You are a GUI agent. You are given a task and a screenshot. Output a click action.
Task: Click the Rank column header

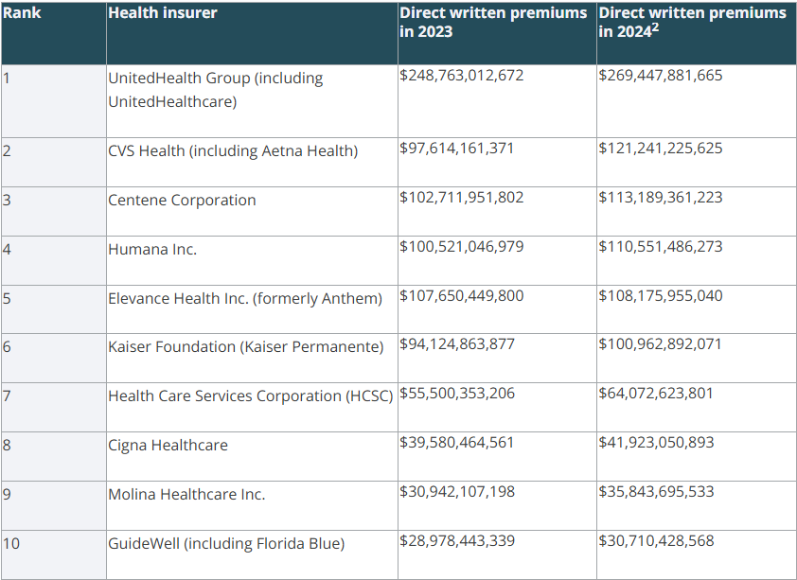click(x=22, y=13)
